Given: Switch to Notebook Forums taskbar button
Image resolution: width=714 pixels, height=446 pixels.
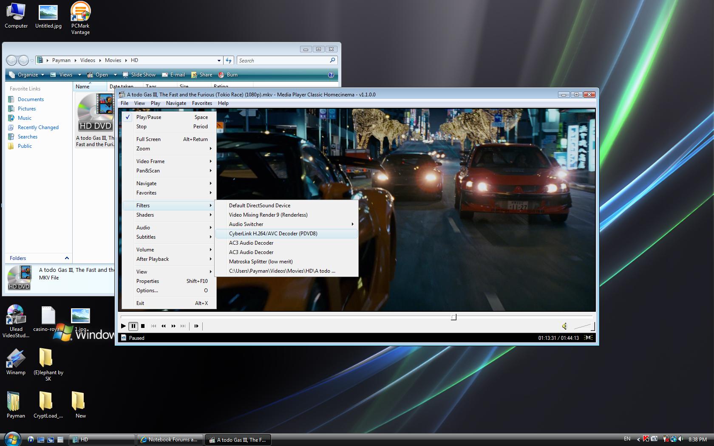Looking at the screenshot, I should pos(169,440).
